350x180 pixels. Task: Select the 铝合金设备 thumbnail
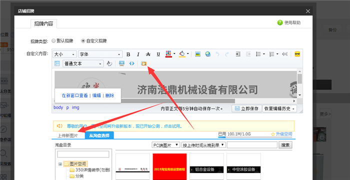(206, 166)
